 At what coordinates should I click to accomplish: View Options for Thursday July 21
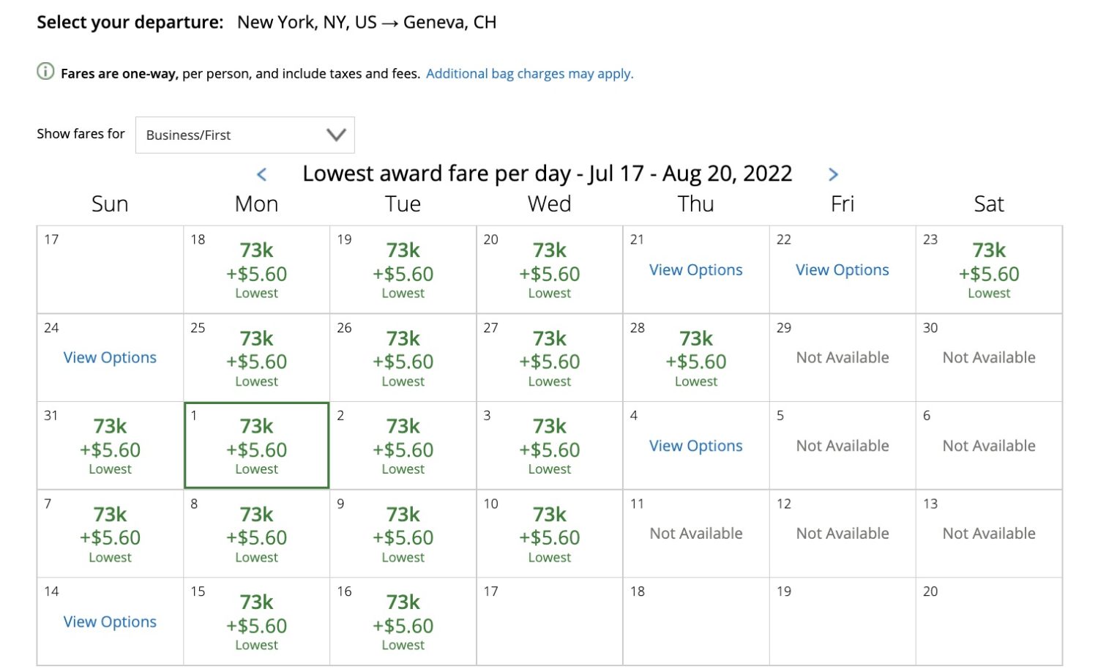click(695, 270)
